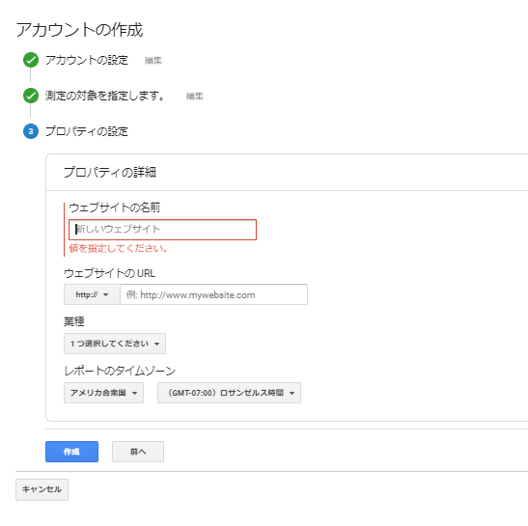
Task: Click the blue 作成 button
Action: pos(72,452)
